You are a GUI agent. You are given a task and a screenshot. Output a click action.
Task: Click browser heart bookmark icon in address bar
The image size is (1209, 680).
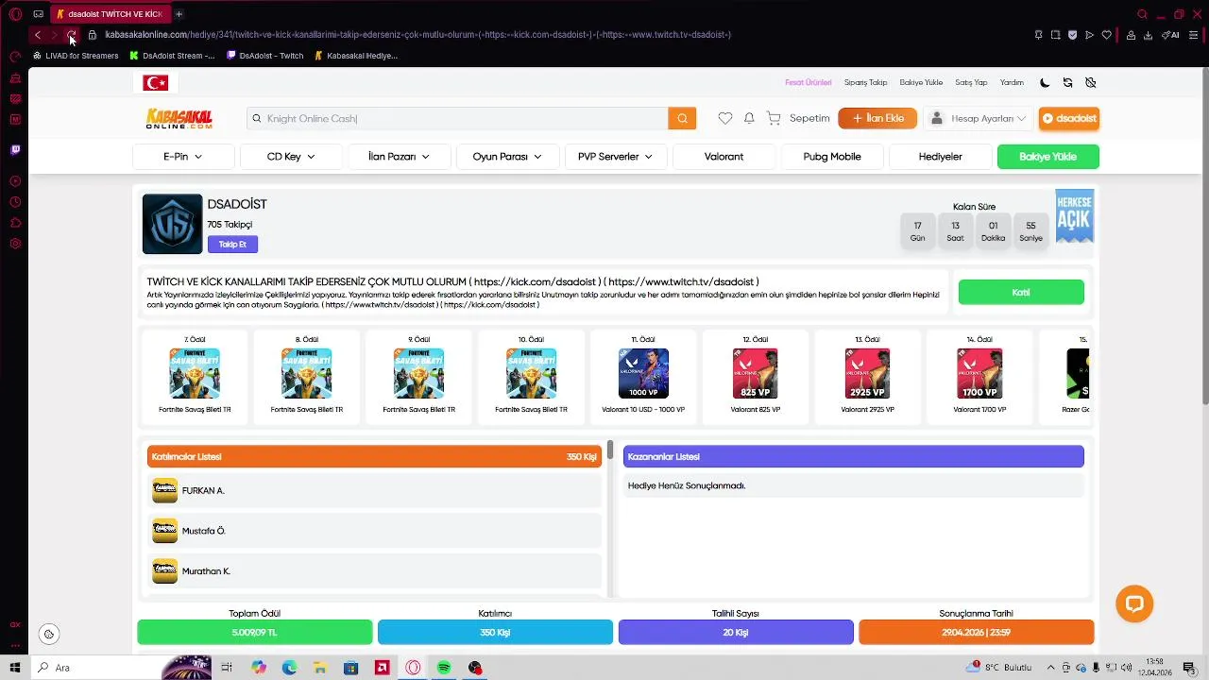[1107, 35]
